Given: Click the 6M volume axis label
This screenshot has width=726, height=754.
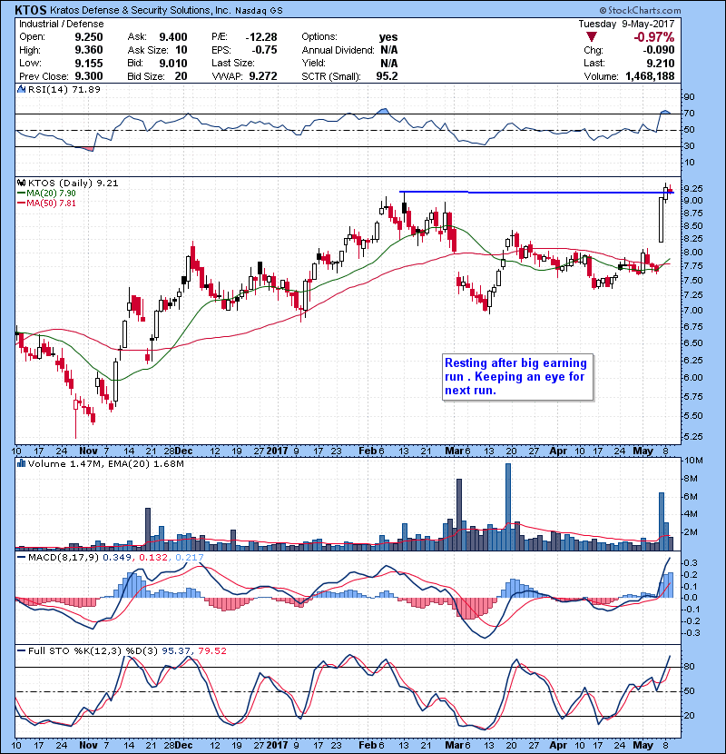Looking at the screenshot, I should coord(691,497).
